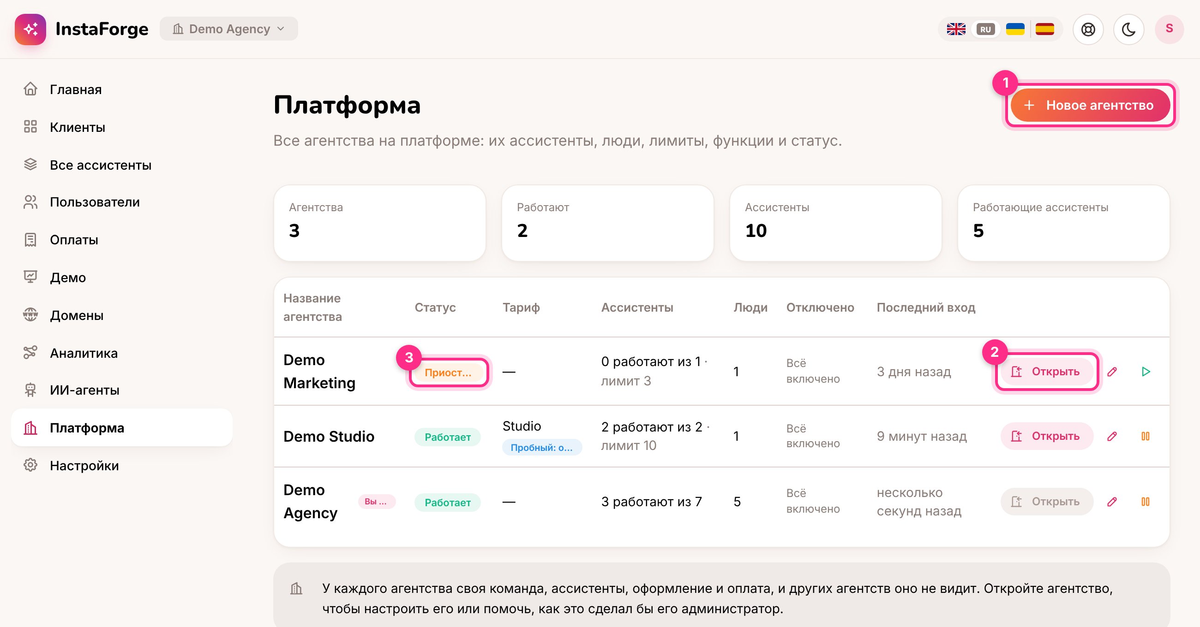Open the help lifebuoy icon

click(1088, 30)
